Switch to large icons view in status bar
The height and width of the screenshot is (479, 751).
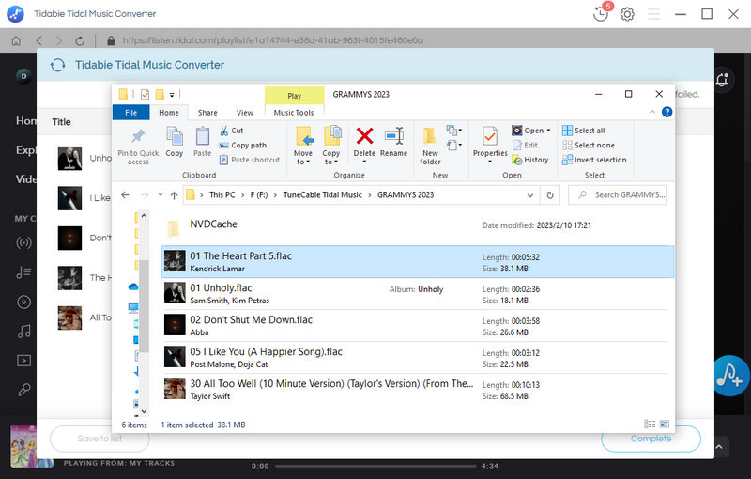(665, 424)
